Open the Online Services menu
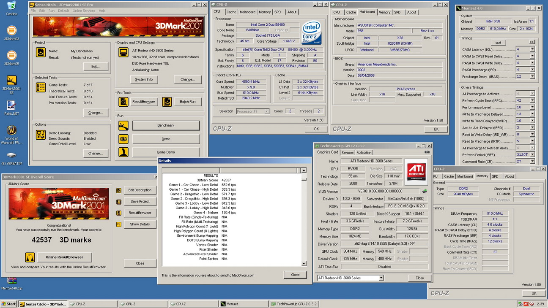The image size is (548, 308). click(84, 11)
